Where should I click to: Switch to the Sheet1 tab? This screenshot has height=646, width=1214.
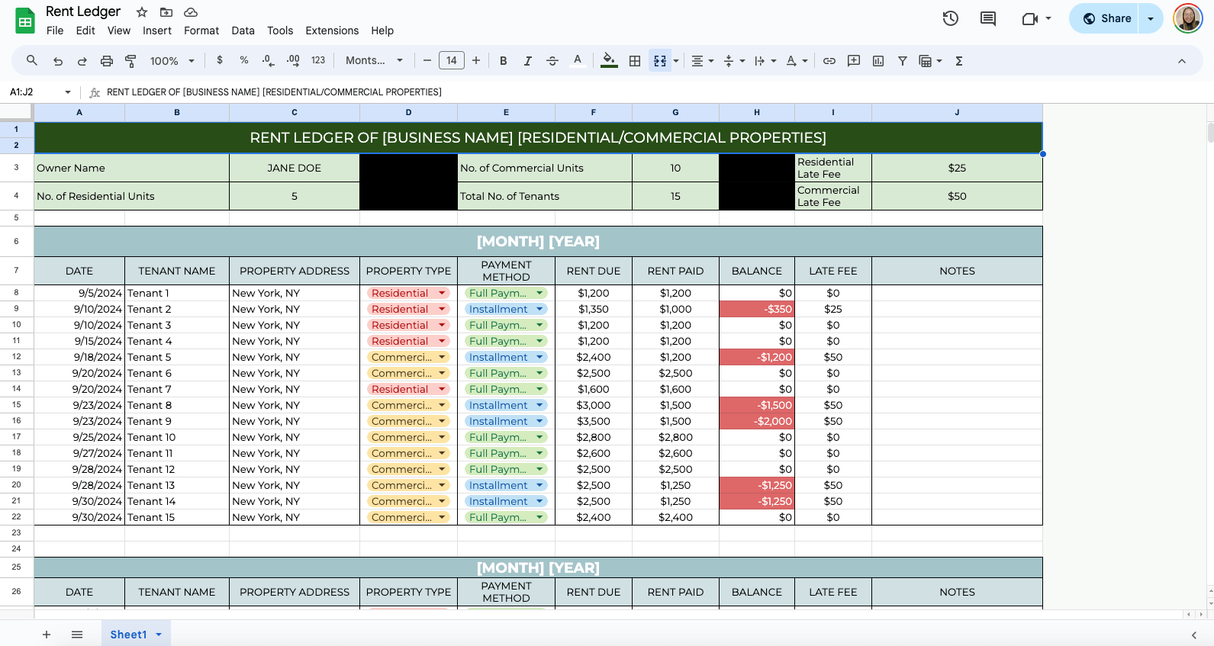pos(128,635)
